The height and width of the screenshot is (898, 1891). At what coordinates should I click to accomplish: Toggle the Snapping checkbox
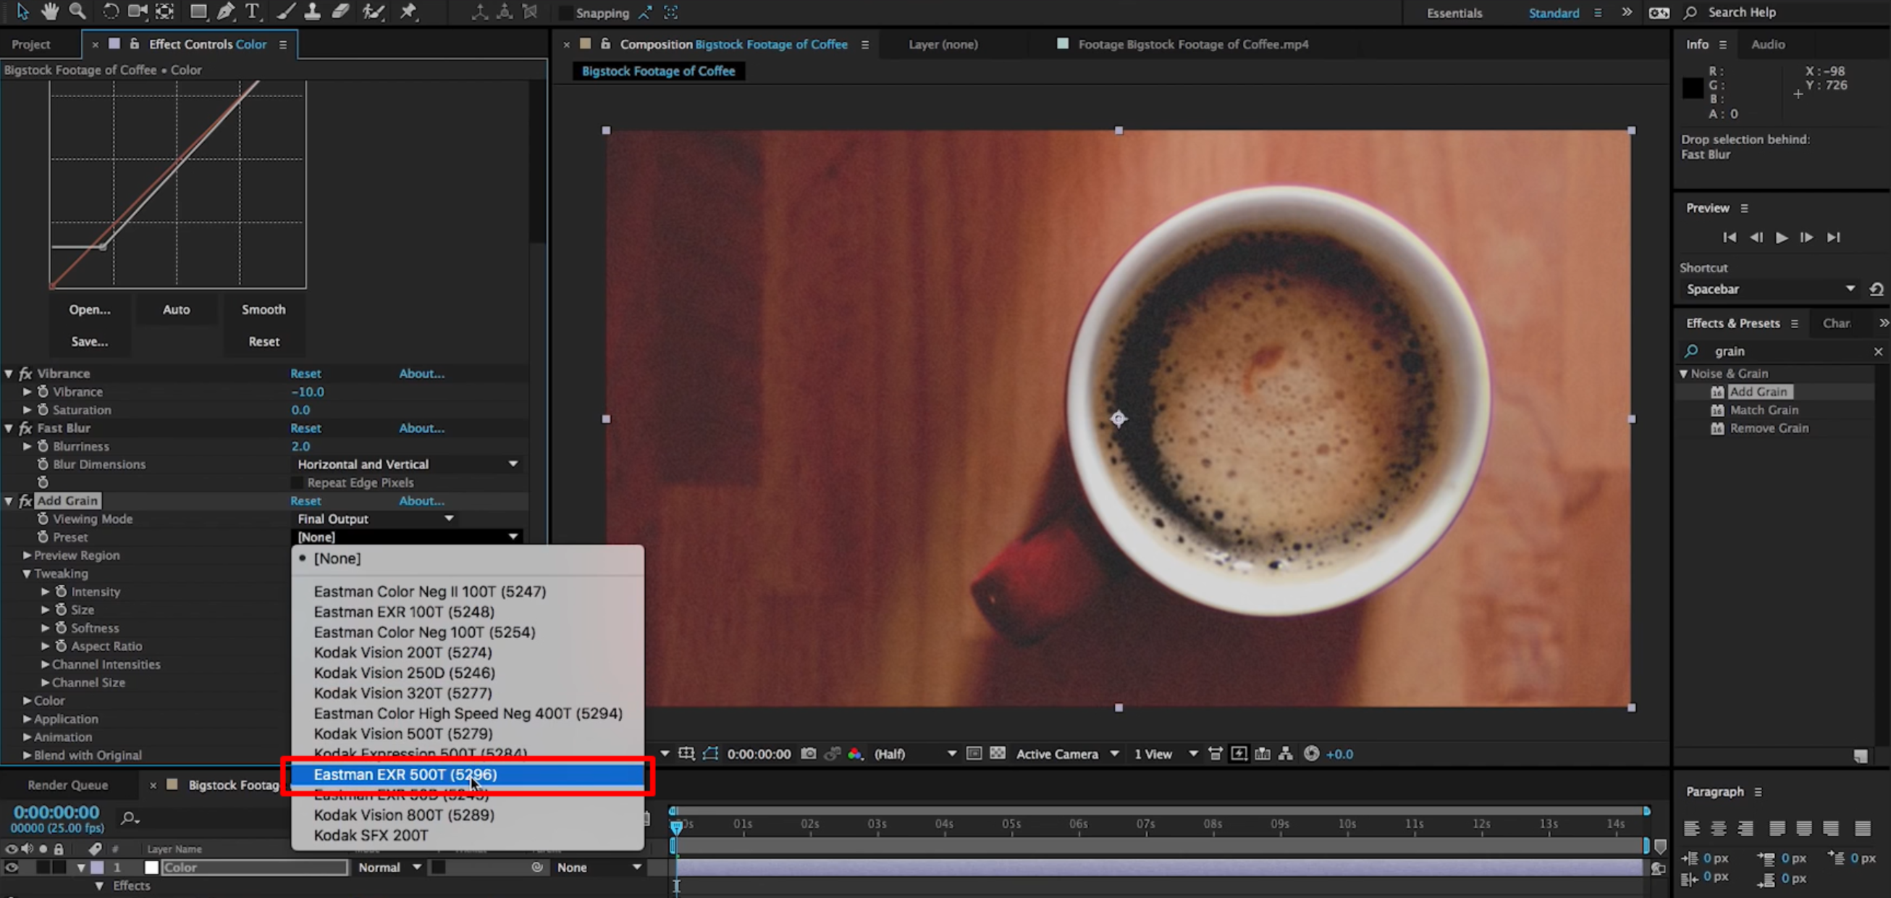[565, 12]
